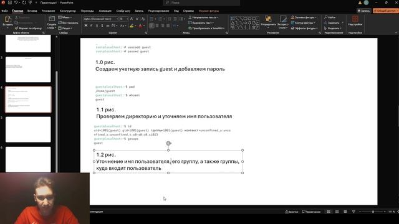Open Shape Fill (Заливка фигуры) dropdown
Viewport: 399px width, 224px height.
[304, 17]
